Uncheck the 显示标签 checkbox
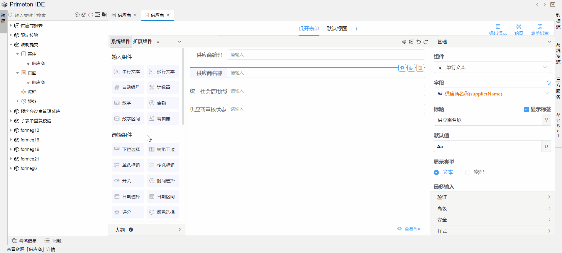The height and width of the screenshot is (253, 562). [527, 110]
